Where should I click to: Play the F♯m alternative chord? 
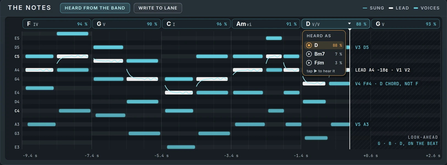(x=309, y=63)
